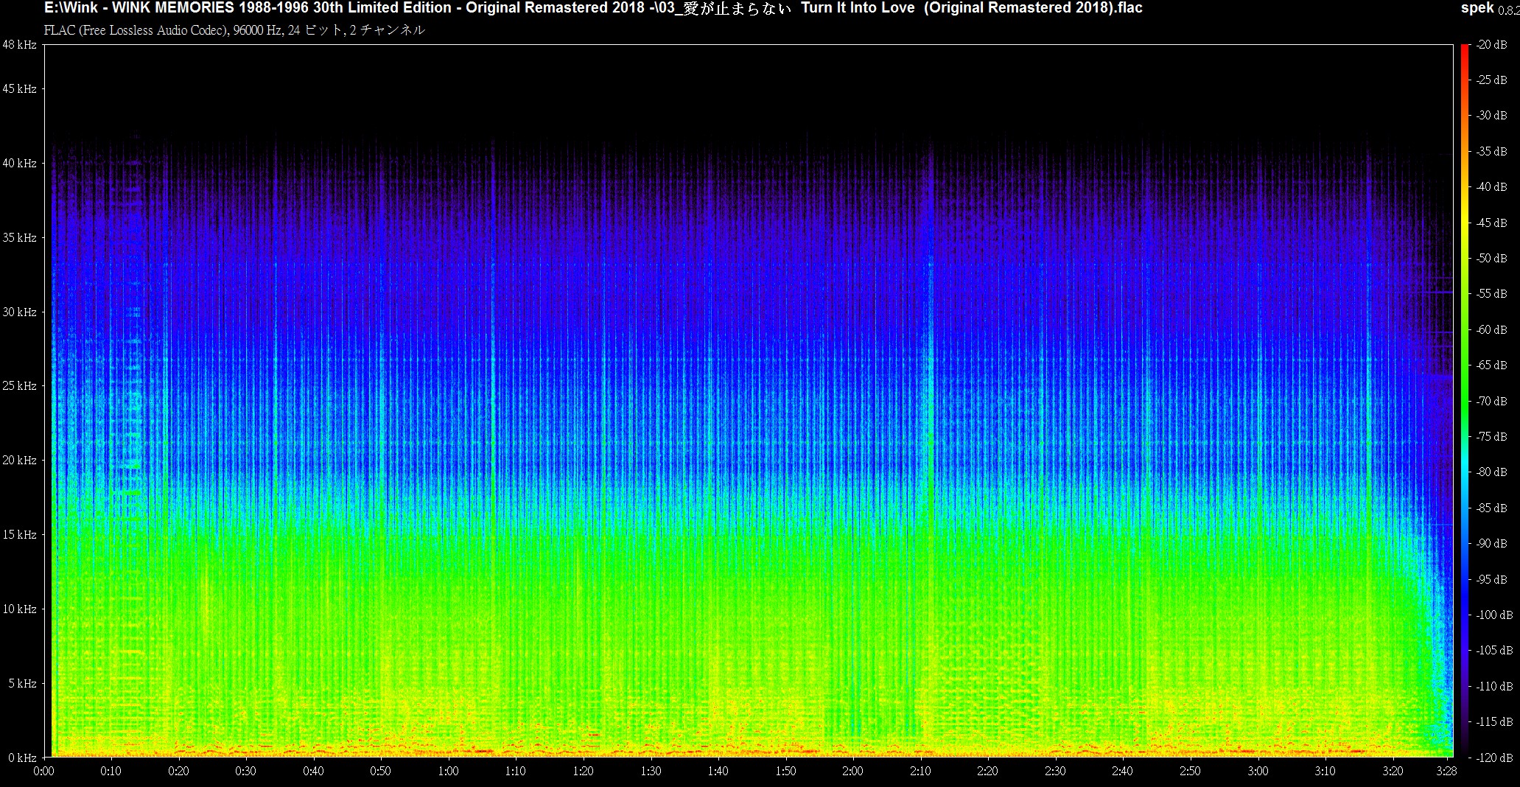Select the 20 kHz frequency label
The height and width of the screenshot is (787, 1520).
pyautogui.click(x=19, y=460)
